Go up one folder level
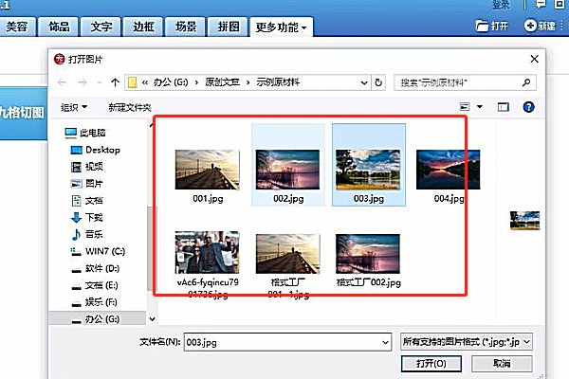The image size is (569, 379). pos(115,82)
